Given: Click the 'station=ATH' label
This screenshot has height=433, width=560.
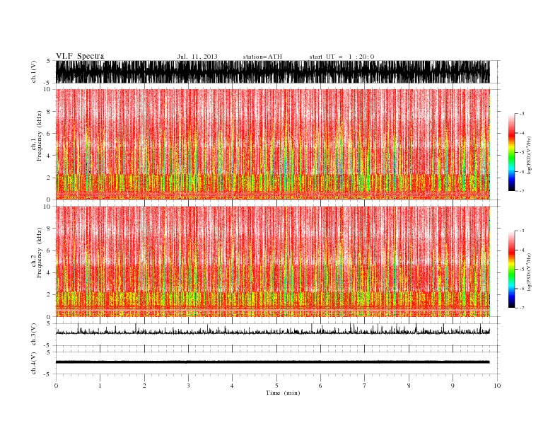Looking at the screenshot, I should click(x=262, y=57).
